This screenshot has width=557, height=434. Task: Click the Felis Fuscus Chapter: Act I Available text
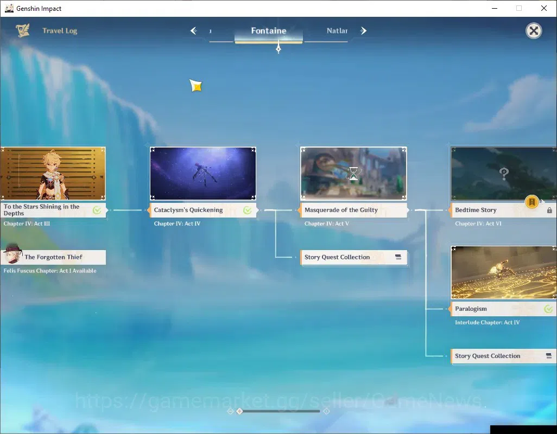click(50, 271)
